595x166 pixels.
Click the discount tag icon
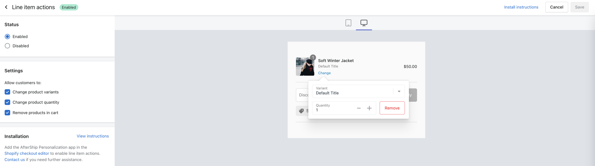tap(301, 111)
